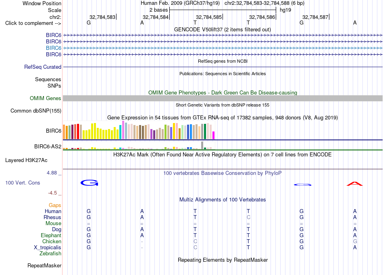383x275 pixels.
Task: Click Short Genetic Variants from dbSNP title
Action: tap(223, 105)
